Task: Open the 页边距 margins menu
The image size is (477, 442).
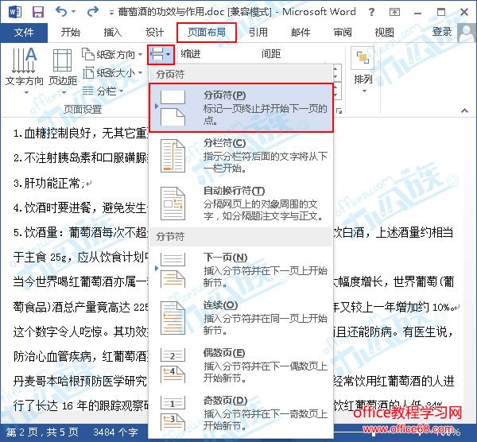Action: coord(63,71)
